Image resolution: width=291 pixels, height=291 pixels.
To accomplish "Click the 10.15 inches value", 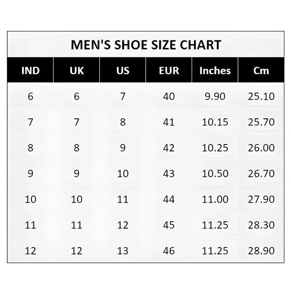I will tap(215, 122).
